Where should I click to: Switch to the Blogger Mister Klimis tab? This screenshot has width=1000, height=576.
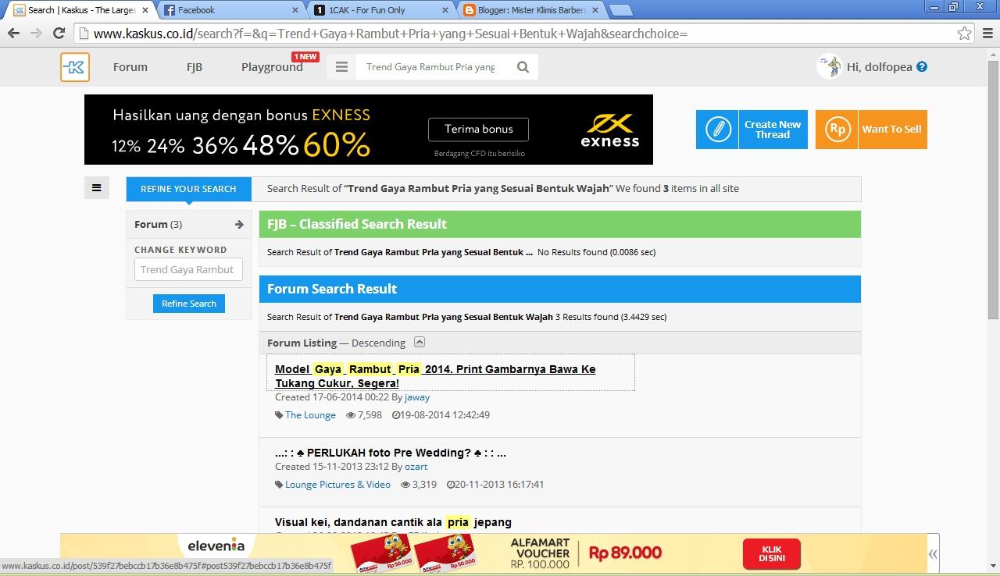click(530, 10)
